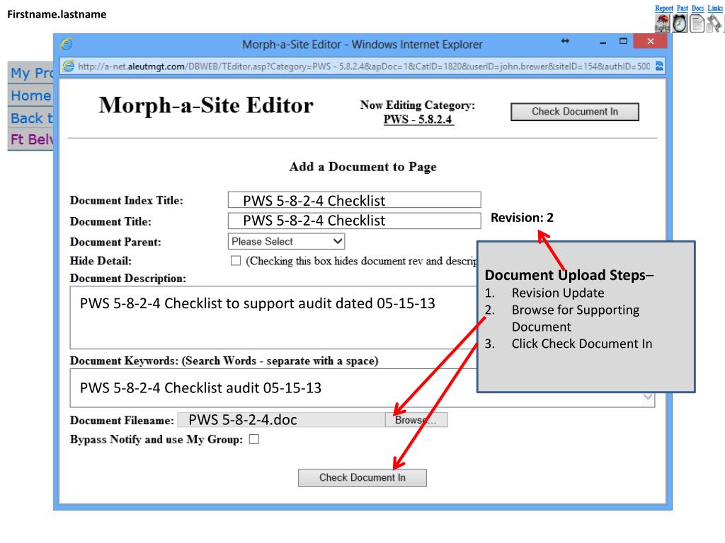This screenshot has width=725, height=543.
Task: Click the Firstname.lastname text at top left
Action: coord(57,14)
